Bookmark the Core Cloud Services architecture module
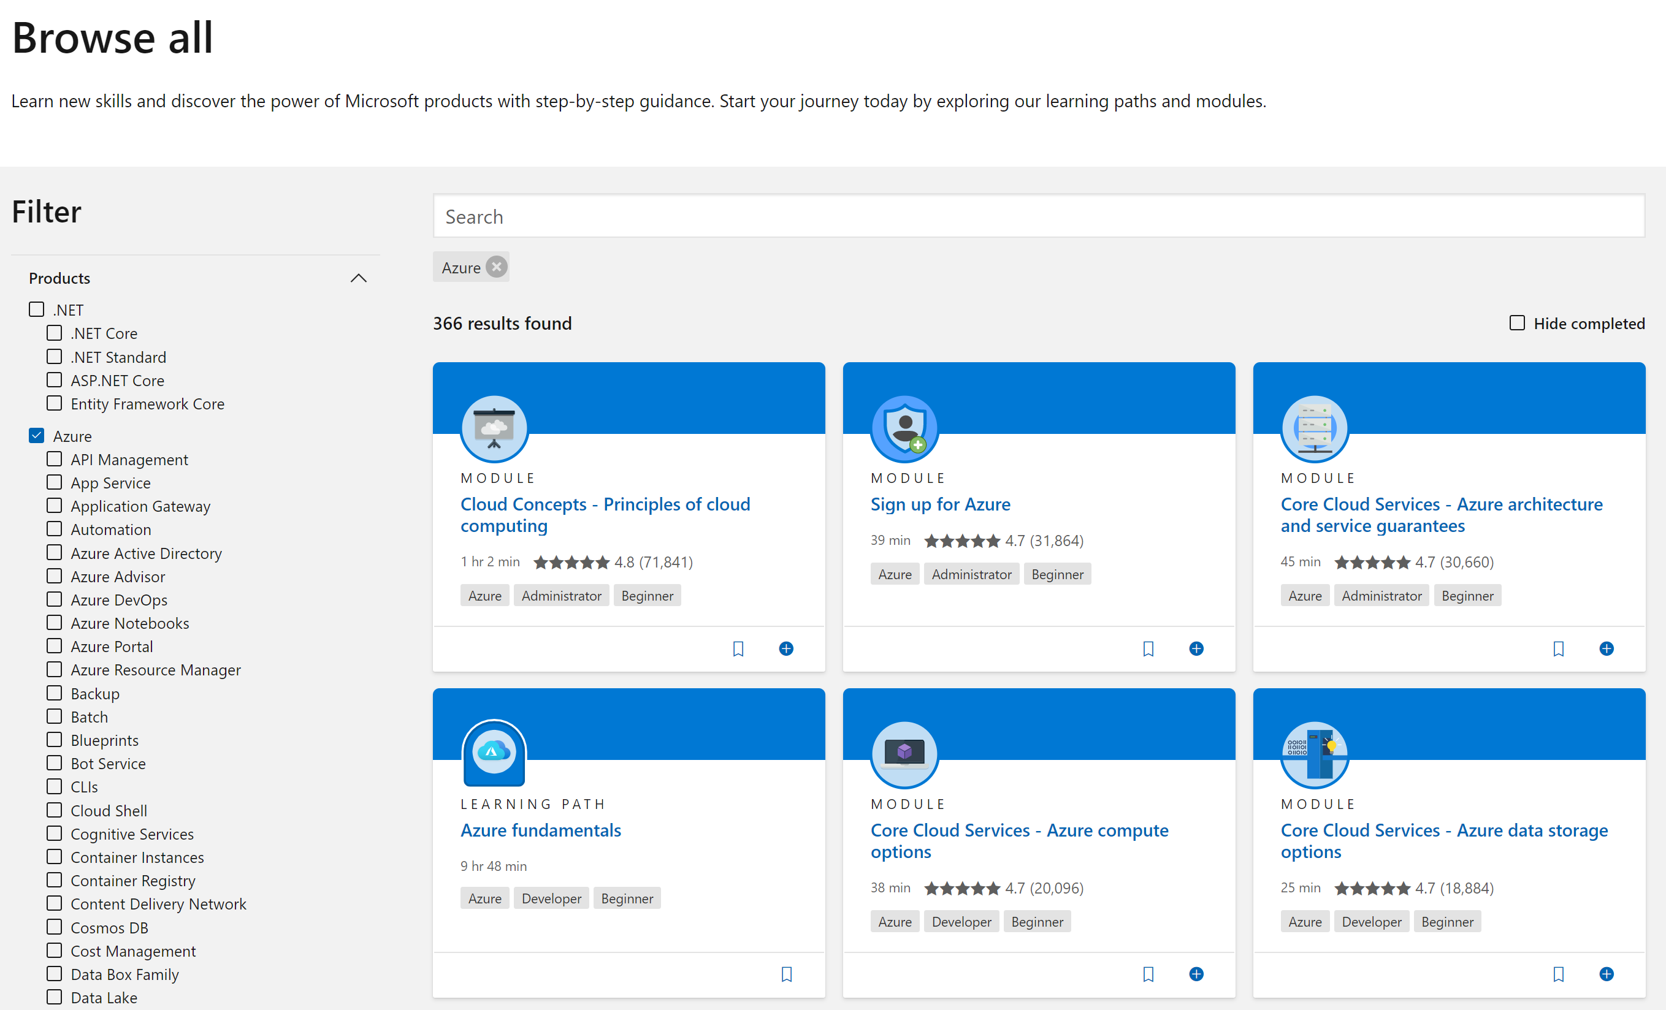This screenshot has width=1666, height=1010. click(x=1559, y=648)
